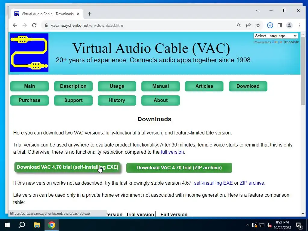Viewport: 308px width, 231px height.
Task: Click the browser forward arrow
Action: 25,25
